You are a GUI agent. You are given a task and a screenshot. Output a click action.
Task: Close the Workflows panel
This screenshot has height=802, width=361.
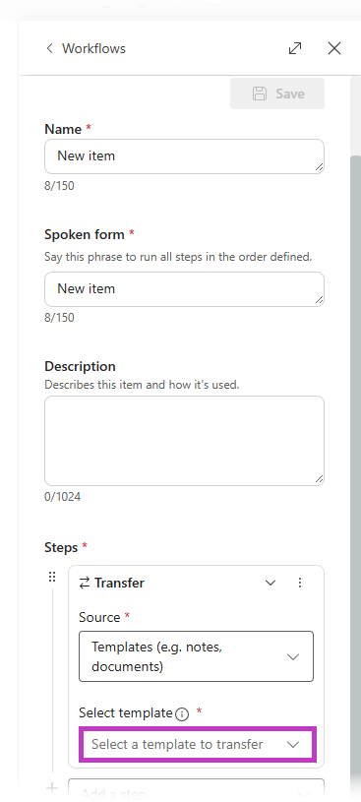click(334, 48)
